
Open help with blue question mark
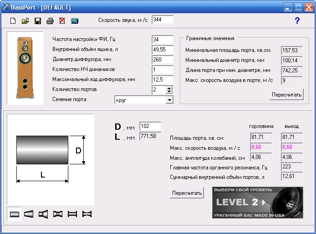pos(297,20)
